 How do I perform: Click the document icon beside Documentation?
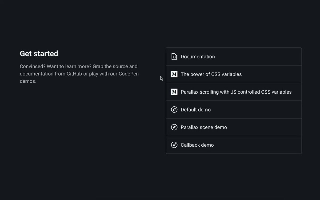pos(174,57)
